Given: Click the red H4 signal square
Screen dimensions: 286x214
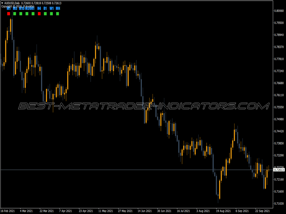Looking at the screenshot, I should 38,13.
